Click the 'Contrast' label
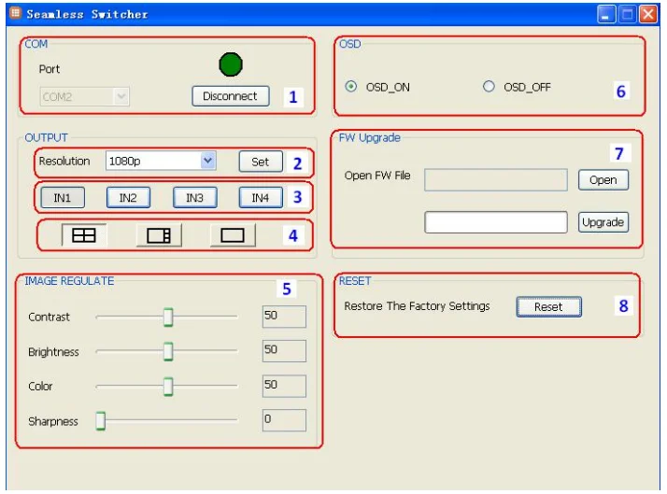The image size is (667, 494). [49, 318]
